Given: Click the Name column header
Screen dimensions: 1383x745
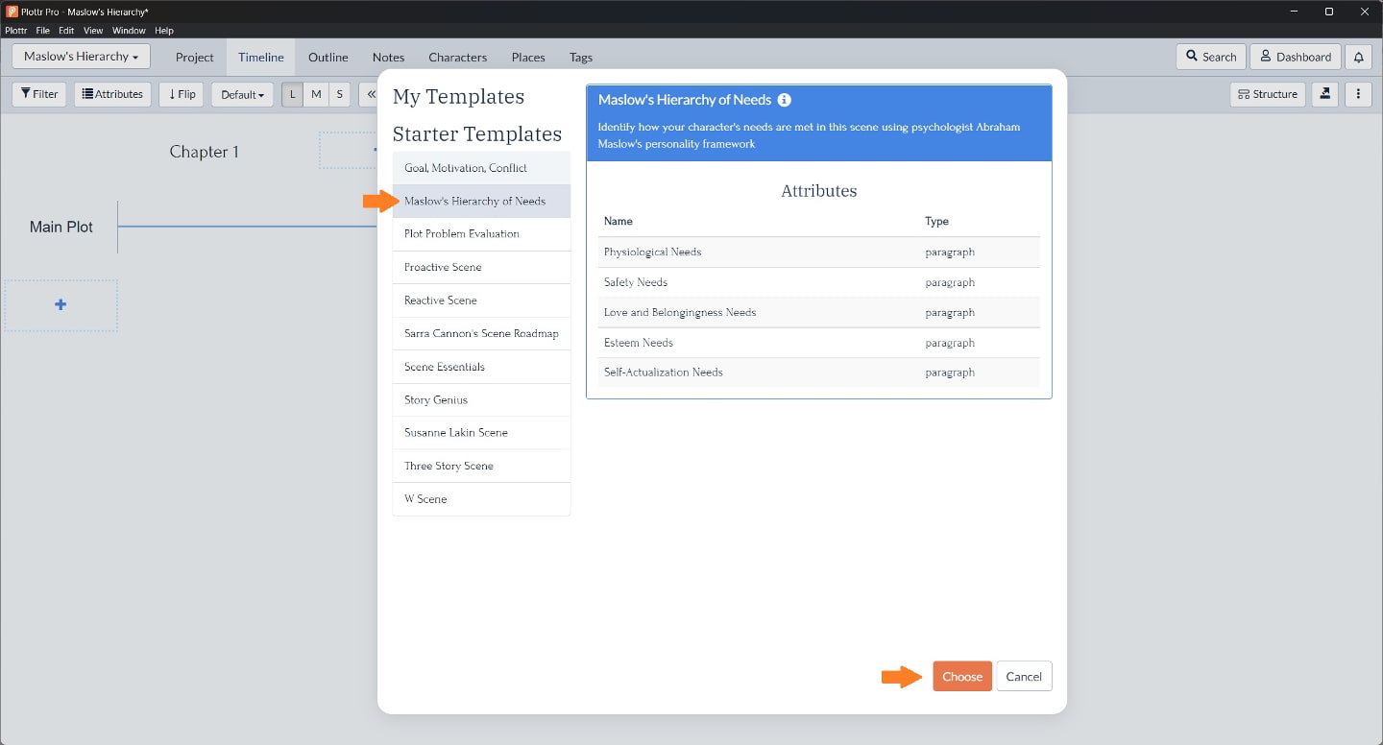Looking at the screenshot, I should coord(619,221).
